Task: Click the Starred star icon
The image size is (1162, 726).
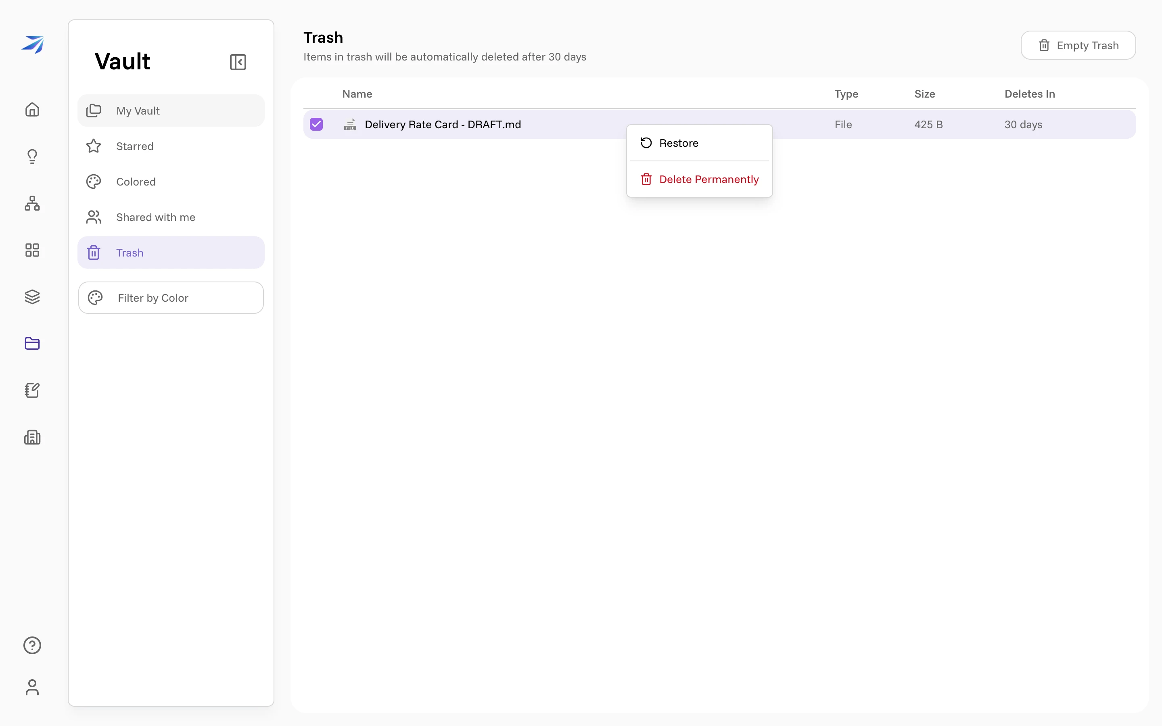Action: 94,146
